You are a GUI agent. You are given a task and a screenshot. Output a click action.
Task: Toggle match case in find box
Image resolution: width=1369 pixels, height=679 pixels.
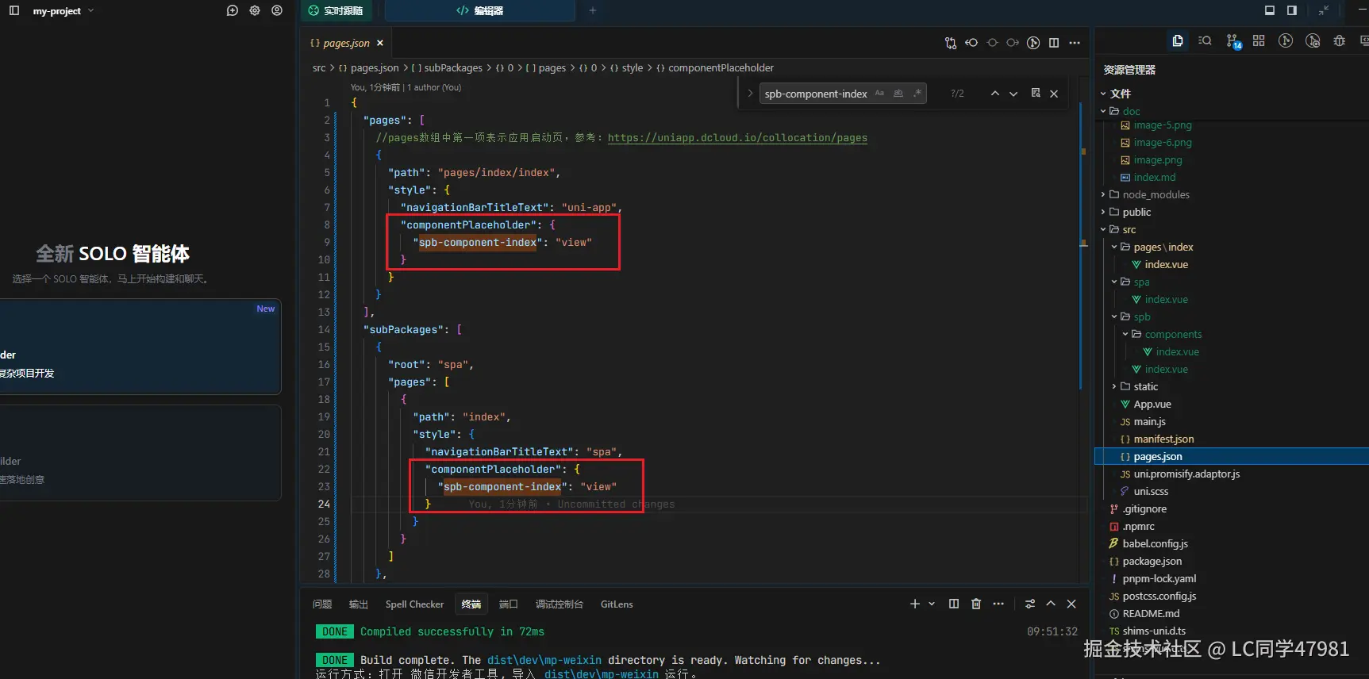point(879,94)
